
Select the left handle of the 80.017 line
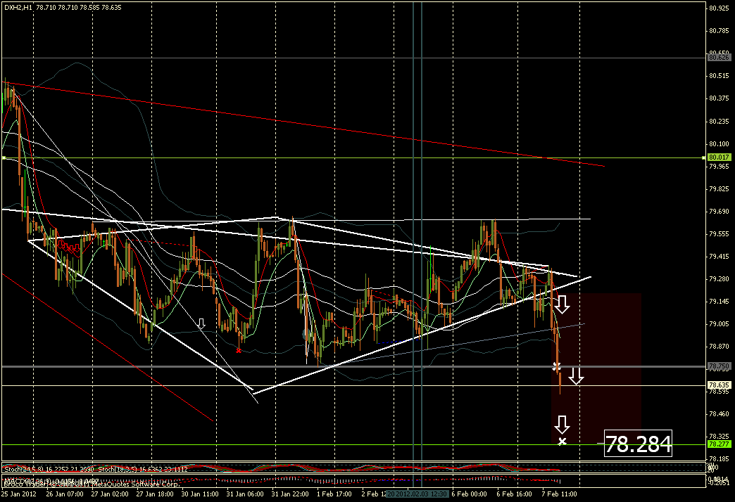(x=4, y=157)
